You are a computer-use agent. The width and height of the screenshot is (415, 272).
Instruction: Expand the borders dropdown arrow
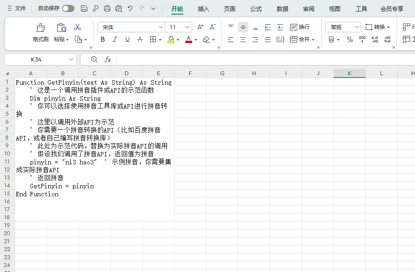(x=160, y=40)
